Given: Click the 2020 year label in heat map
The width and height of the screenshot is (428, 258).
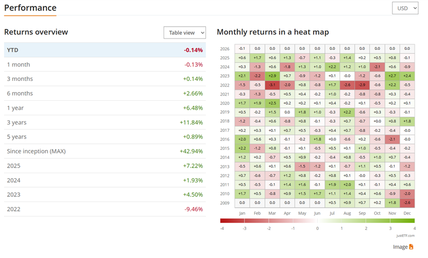Looking at the screenshot, I should click(x=225, y=103).
